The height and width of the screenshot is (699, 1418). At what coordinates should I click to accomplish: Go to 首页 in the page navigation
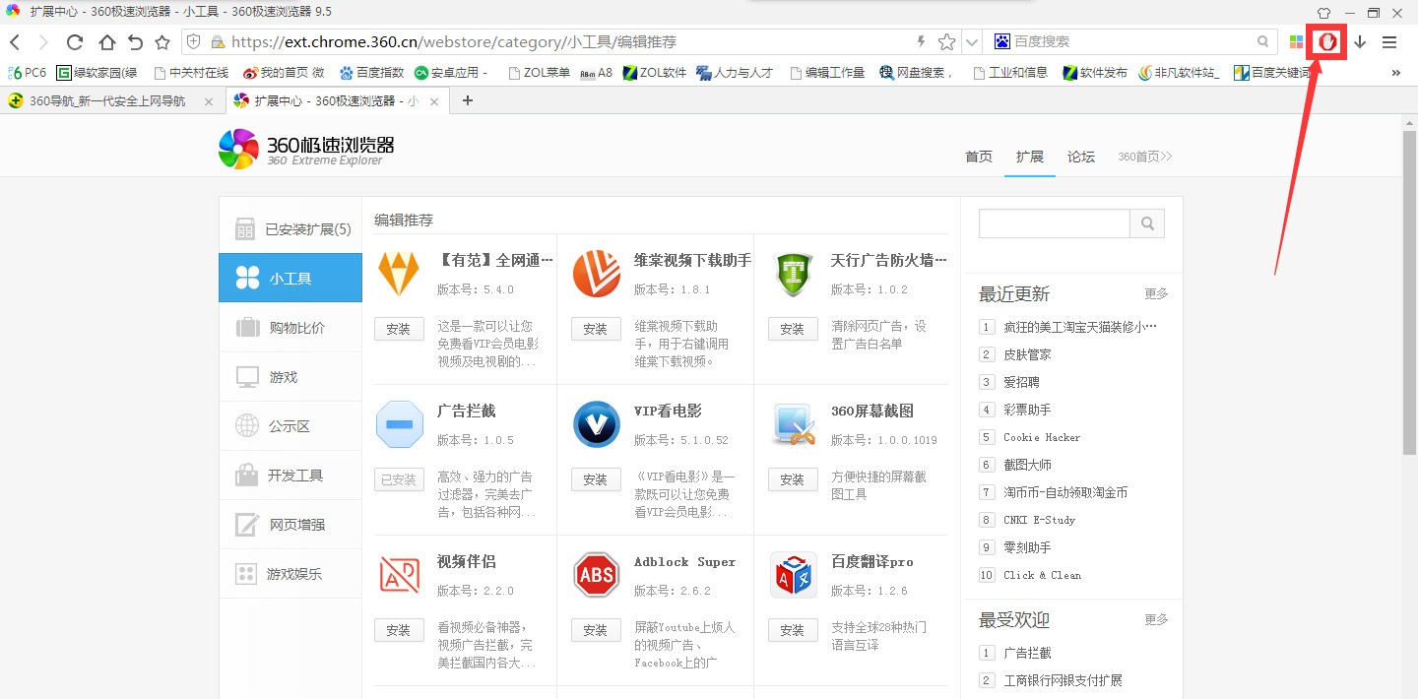(979, 157)
